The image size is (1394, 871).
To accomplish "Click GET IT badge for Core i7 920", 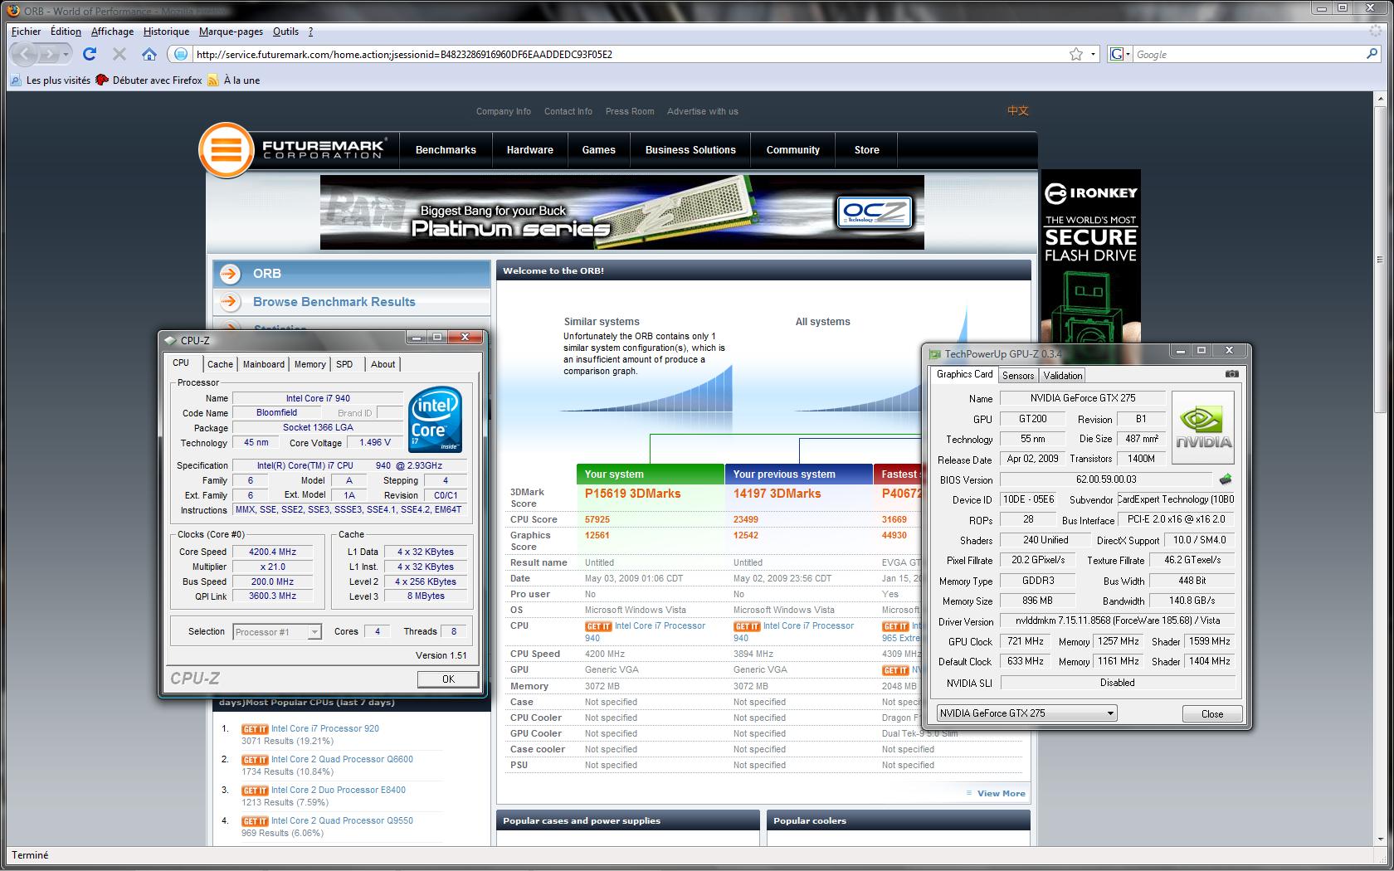I will coord(255,729).
